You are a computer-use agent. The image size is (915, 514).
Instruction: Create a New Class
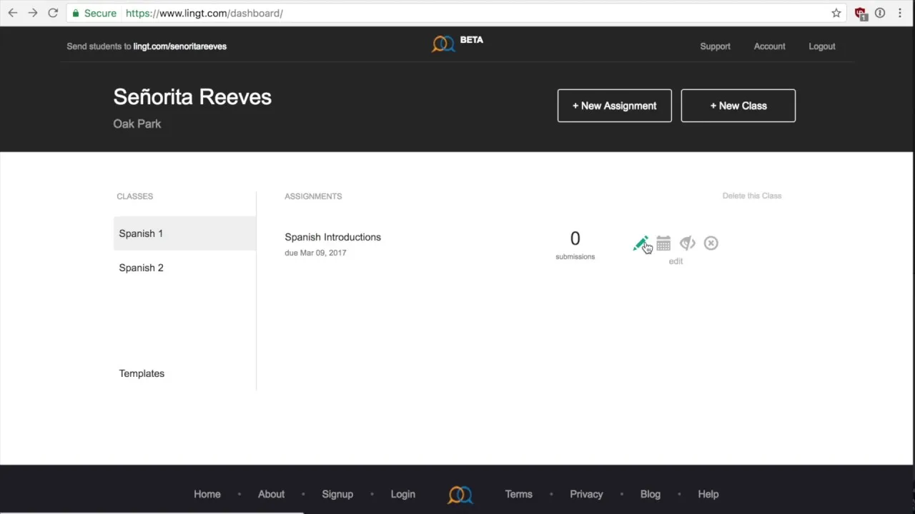click(738, 106)
